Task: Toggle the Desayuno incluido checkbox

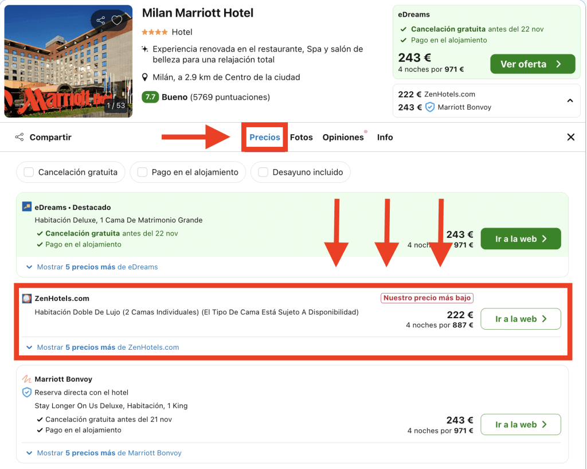Action: tap(263, 172)
